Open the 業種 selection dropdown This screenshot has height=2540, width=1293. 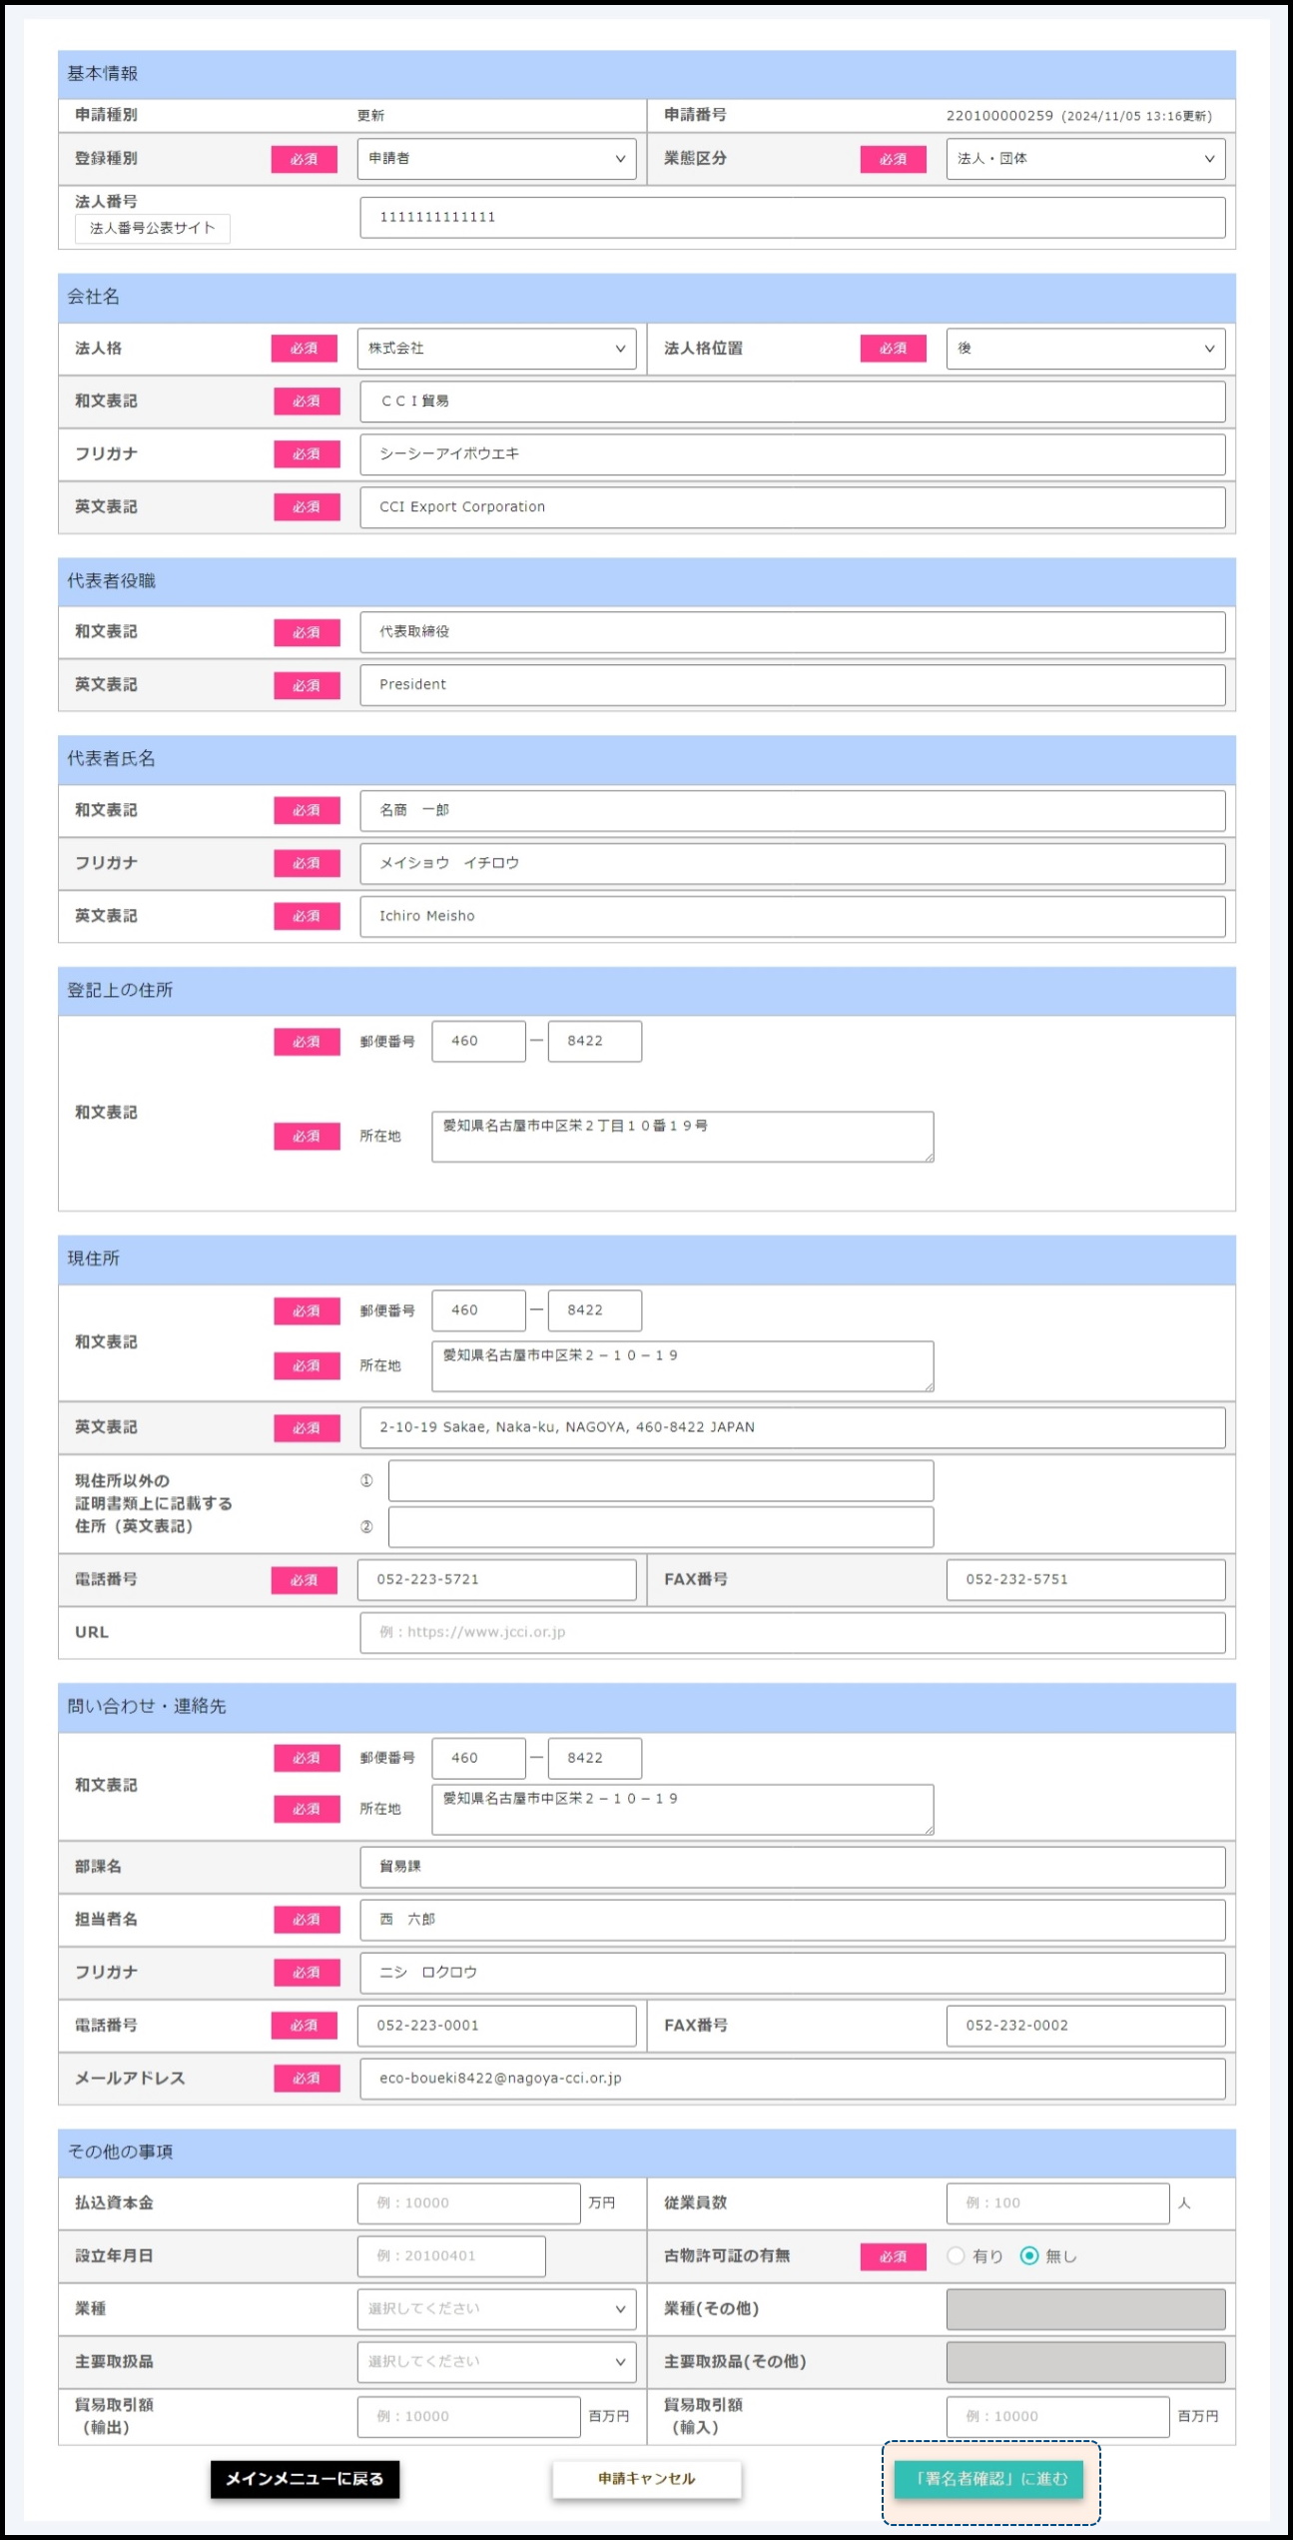point(496,2308)
